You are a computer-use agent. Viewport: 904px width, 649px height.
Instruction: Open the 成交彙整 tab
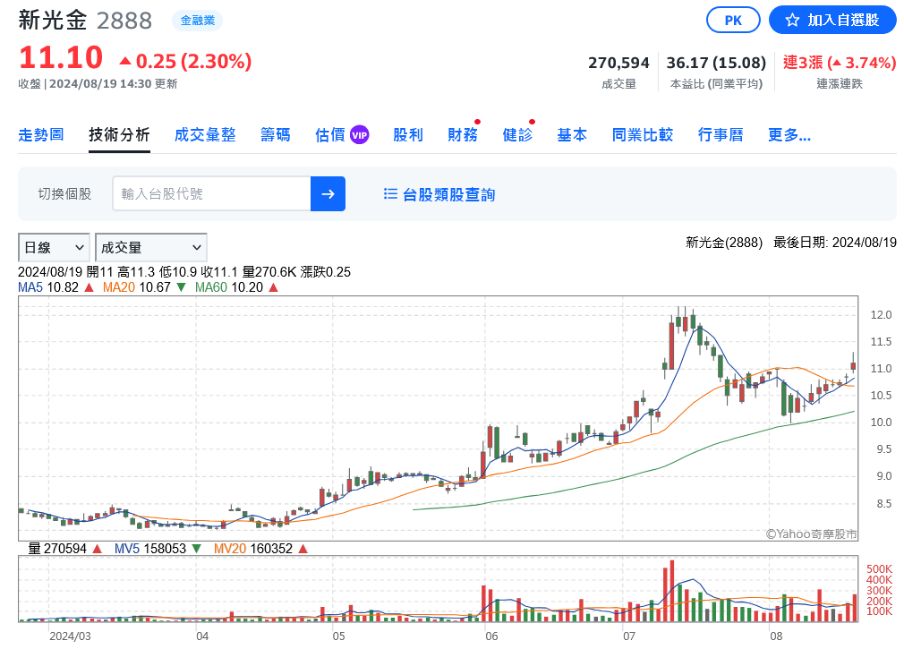point(205,135)
